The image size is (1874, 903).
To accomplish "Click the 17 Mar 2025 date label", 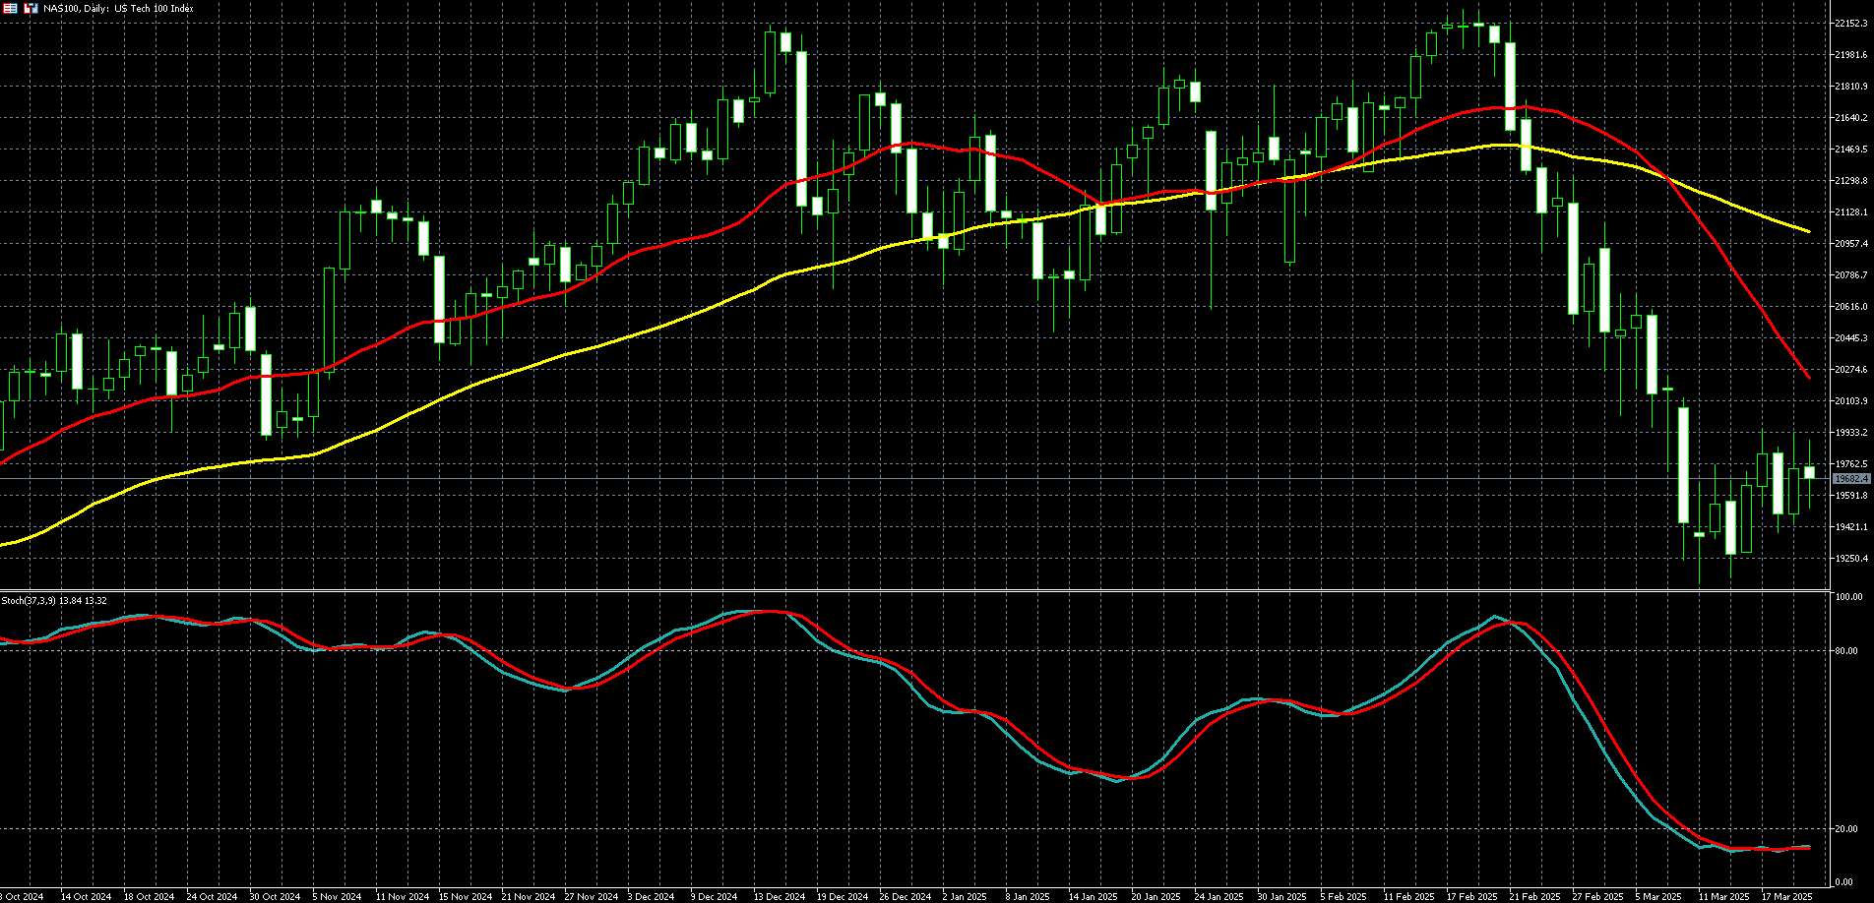I will click(1786, 897).
